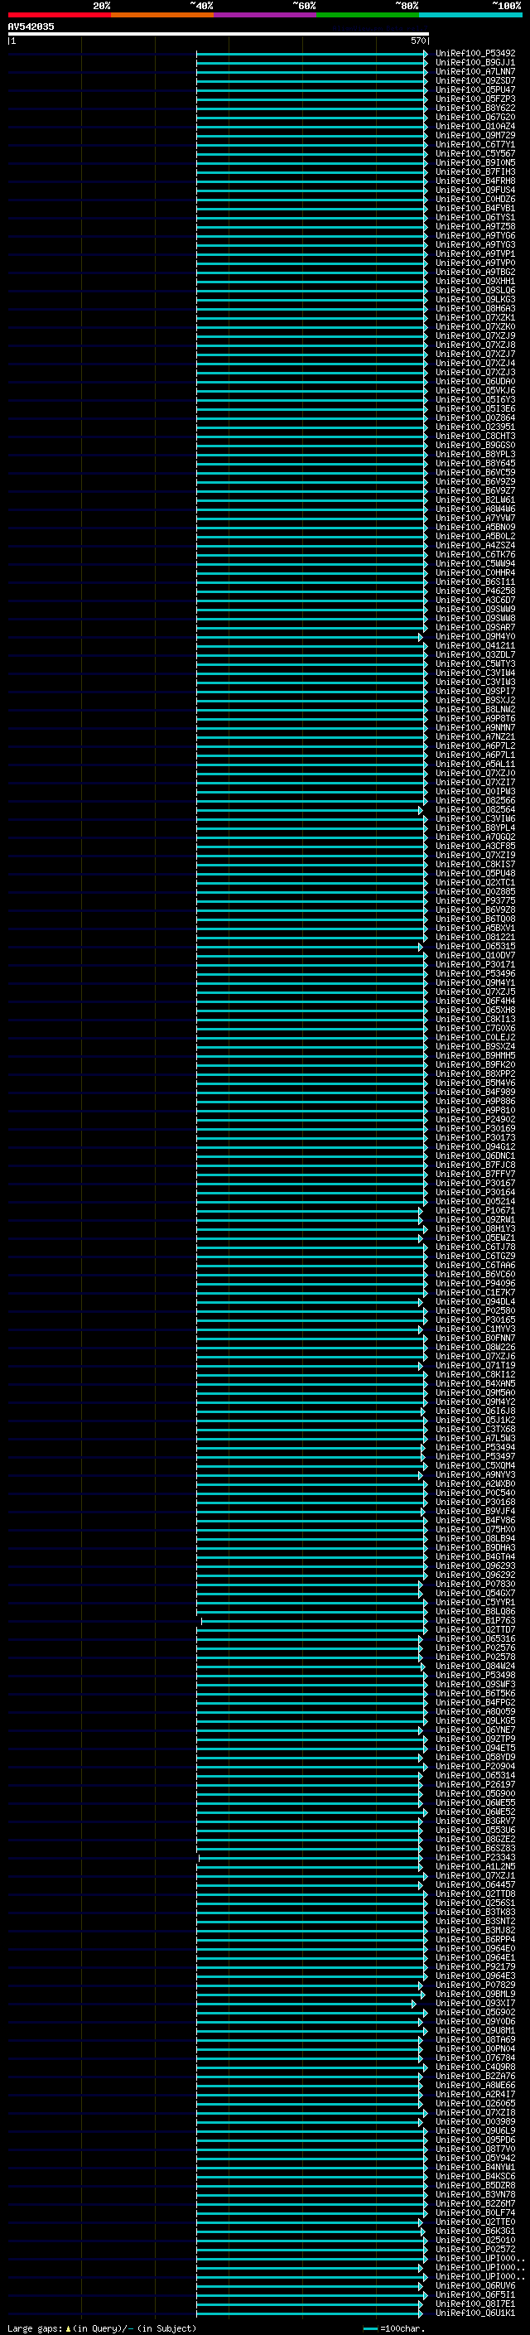
Task: Click the green ~80% identity legend bar
Action: pyautogui.click(x=368, y=15)
